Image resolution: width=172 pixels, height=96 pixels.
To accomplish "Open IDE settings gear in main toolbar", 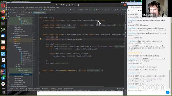I will click(123, 10).
